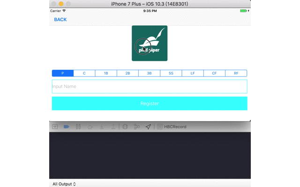Viewport: 300px width, 187px height.
Task: Hide the debug area toggle icon
Action: [x=55, y=126]
